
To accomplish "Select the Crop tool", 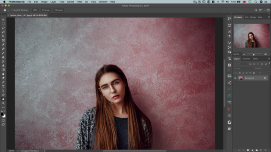I will tap(3, 36).
